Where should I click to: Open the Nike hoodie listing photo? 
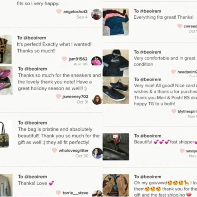coord(116,63)
